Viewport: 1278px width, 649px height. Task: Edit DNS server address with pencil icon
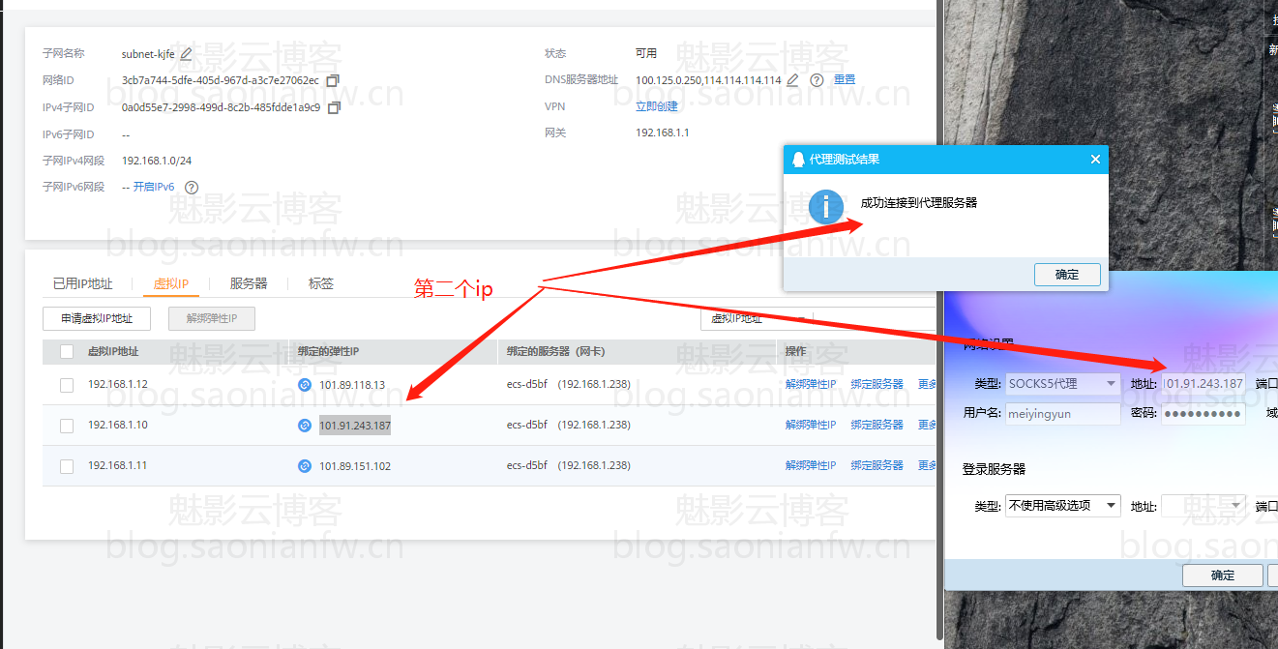click(793, 80)
